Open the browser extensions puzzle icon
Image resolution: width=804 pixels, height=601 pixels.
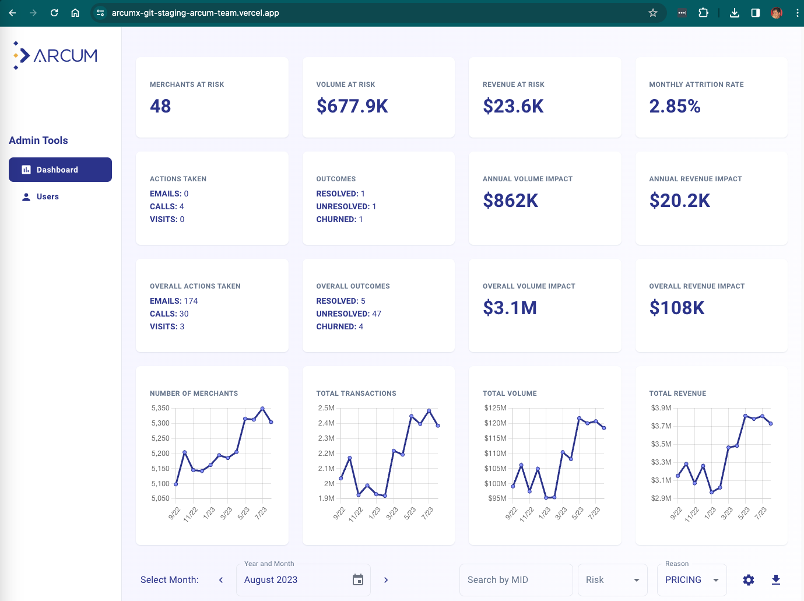point(703,12)
